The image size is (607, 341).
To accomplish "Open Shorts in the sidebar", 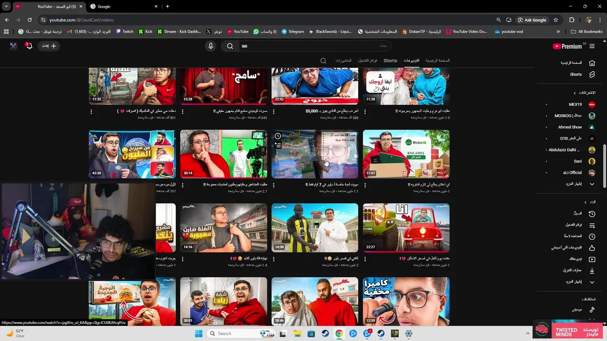I will [x=569, y=74].
